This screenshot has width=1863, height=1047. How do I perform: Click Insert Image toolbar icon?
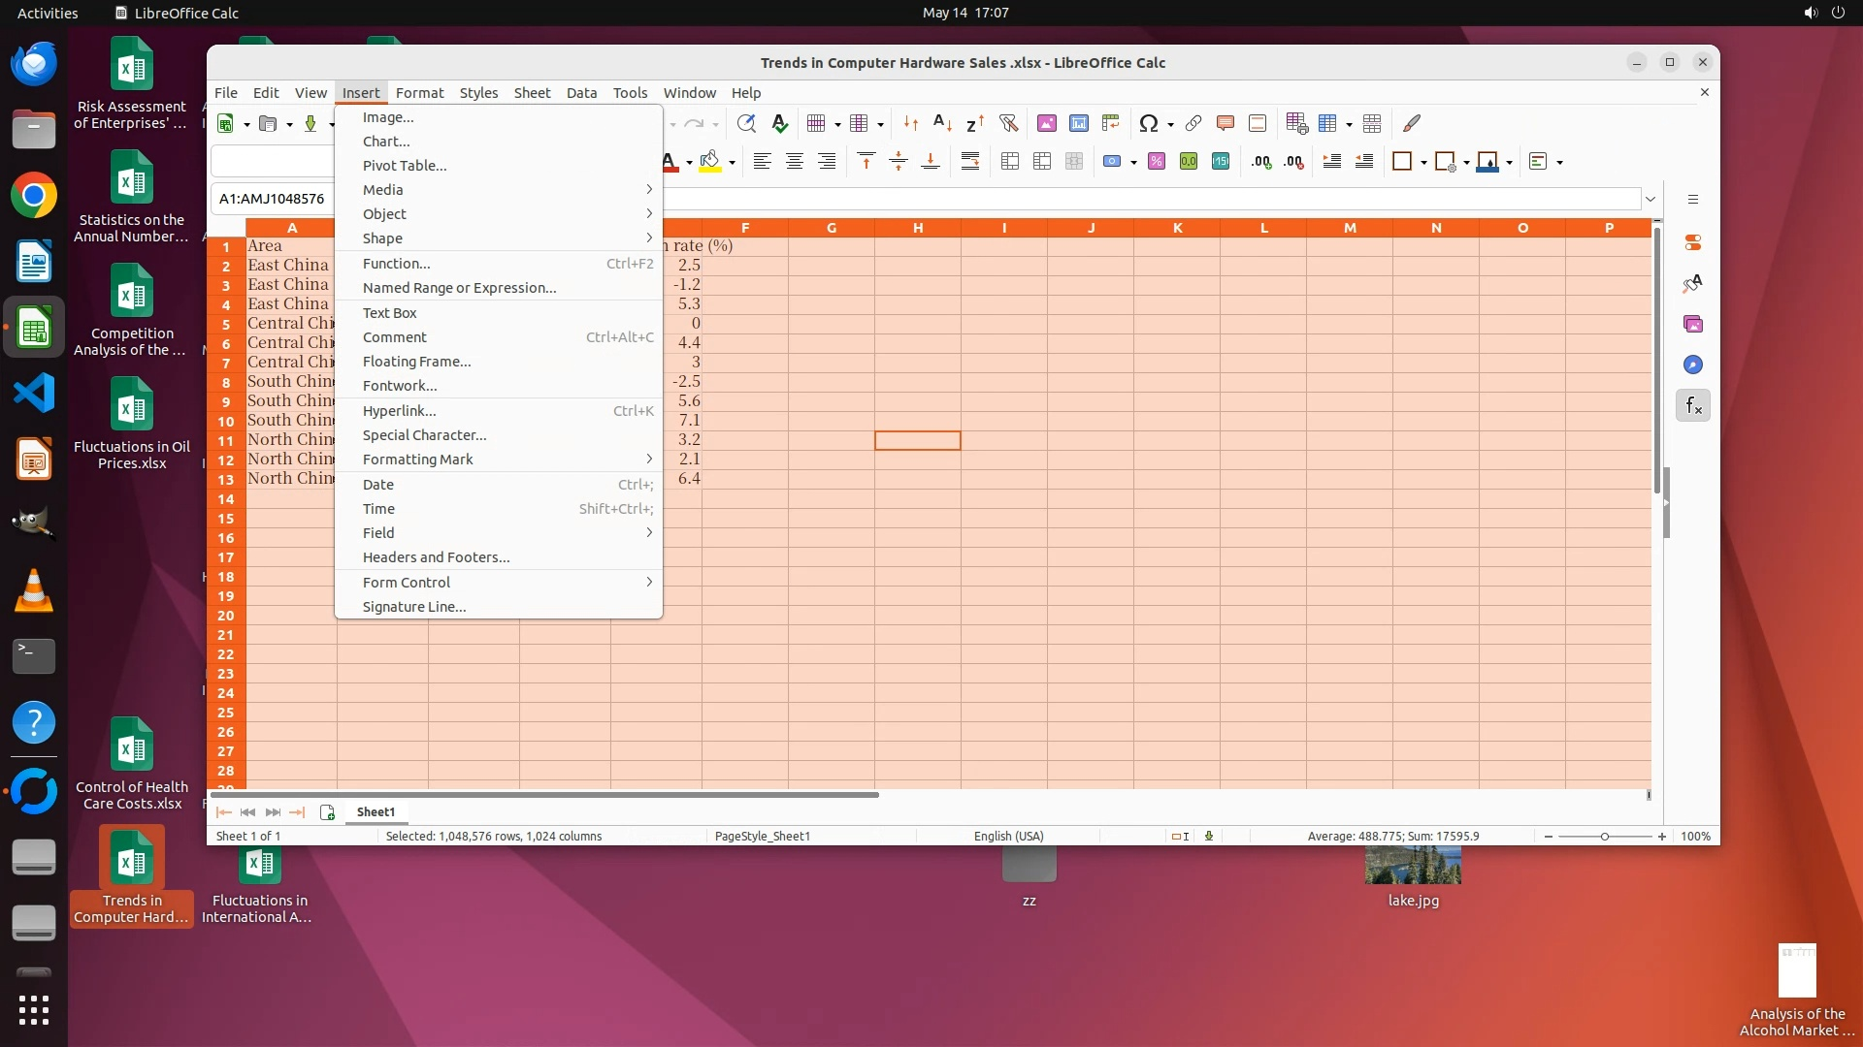click(x=1046, y=123)
